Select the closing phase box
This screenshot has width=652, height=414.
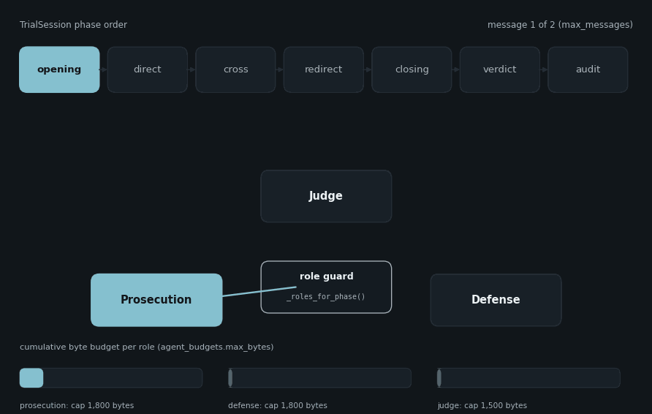412,69
